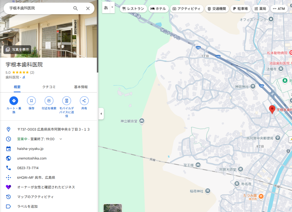Screen dimensions: 292x212
Task: Open directions via ルート・乗換 icon
Action: pos(14,101)
